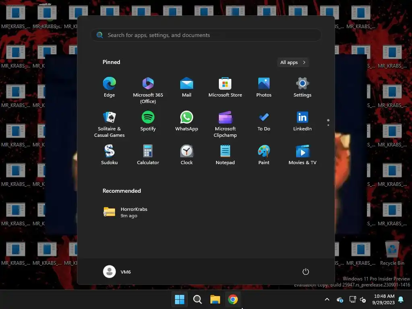Open the To Do app

pyautogui.click(x=264, y=122)
